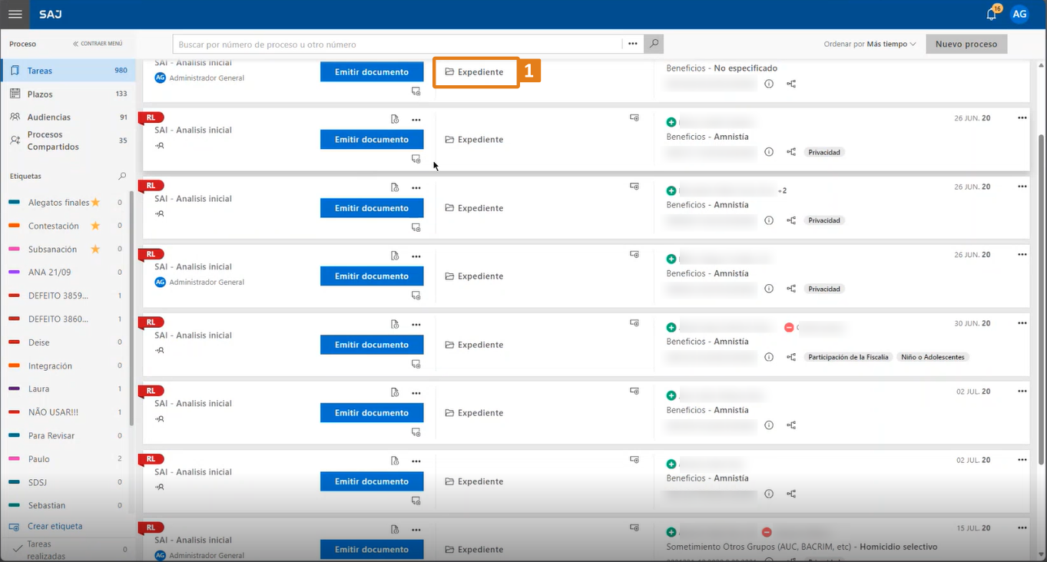The height and width of the screenshot is (562, 1047).
Task: Click the info icon in 30 JUN. 20 row
Action: (x=769, y=357)
